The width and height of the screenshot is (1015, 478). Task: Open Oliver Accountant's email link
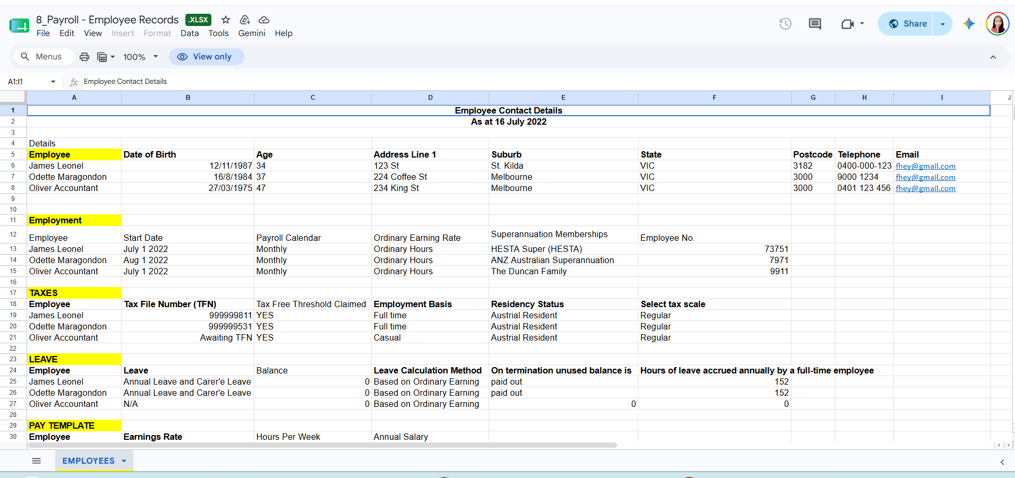pos(925,188)
